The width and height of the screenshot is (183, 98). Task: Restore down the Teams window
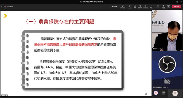coord(177,2)
